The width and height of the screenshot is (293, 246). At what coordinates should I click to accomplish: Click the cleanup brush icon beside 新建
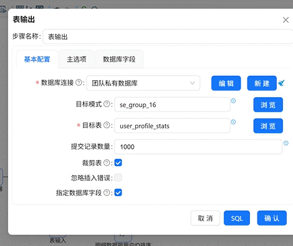point(281,83)
